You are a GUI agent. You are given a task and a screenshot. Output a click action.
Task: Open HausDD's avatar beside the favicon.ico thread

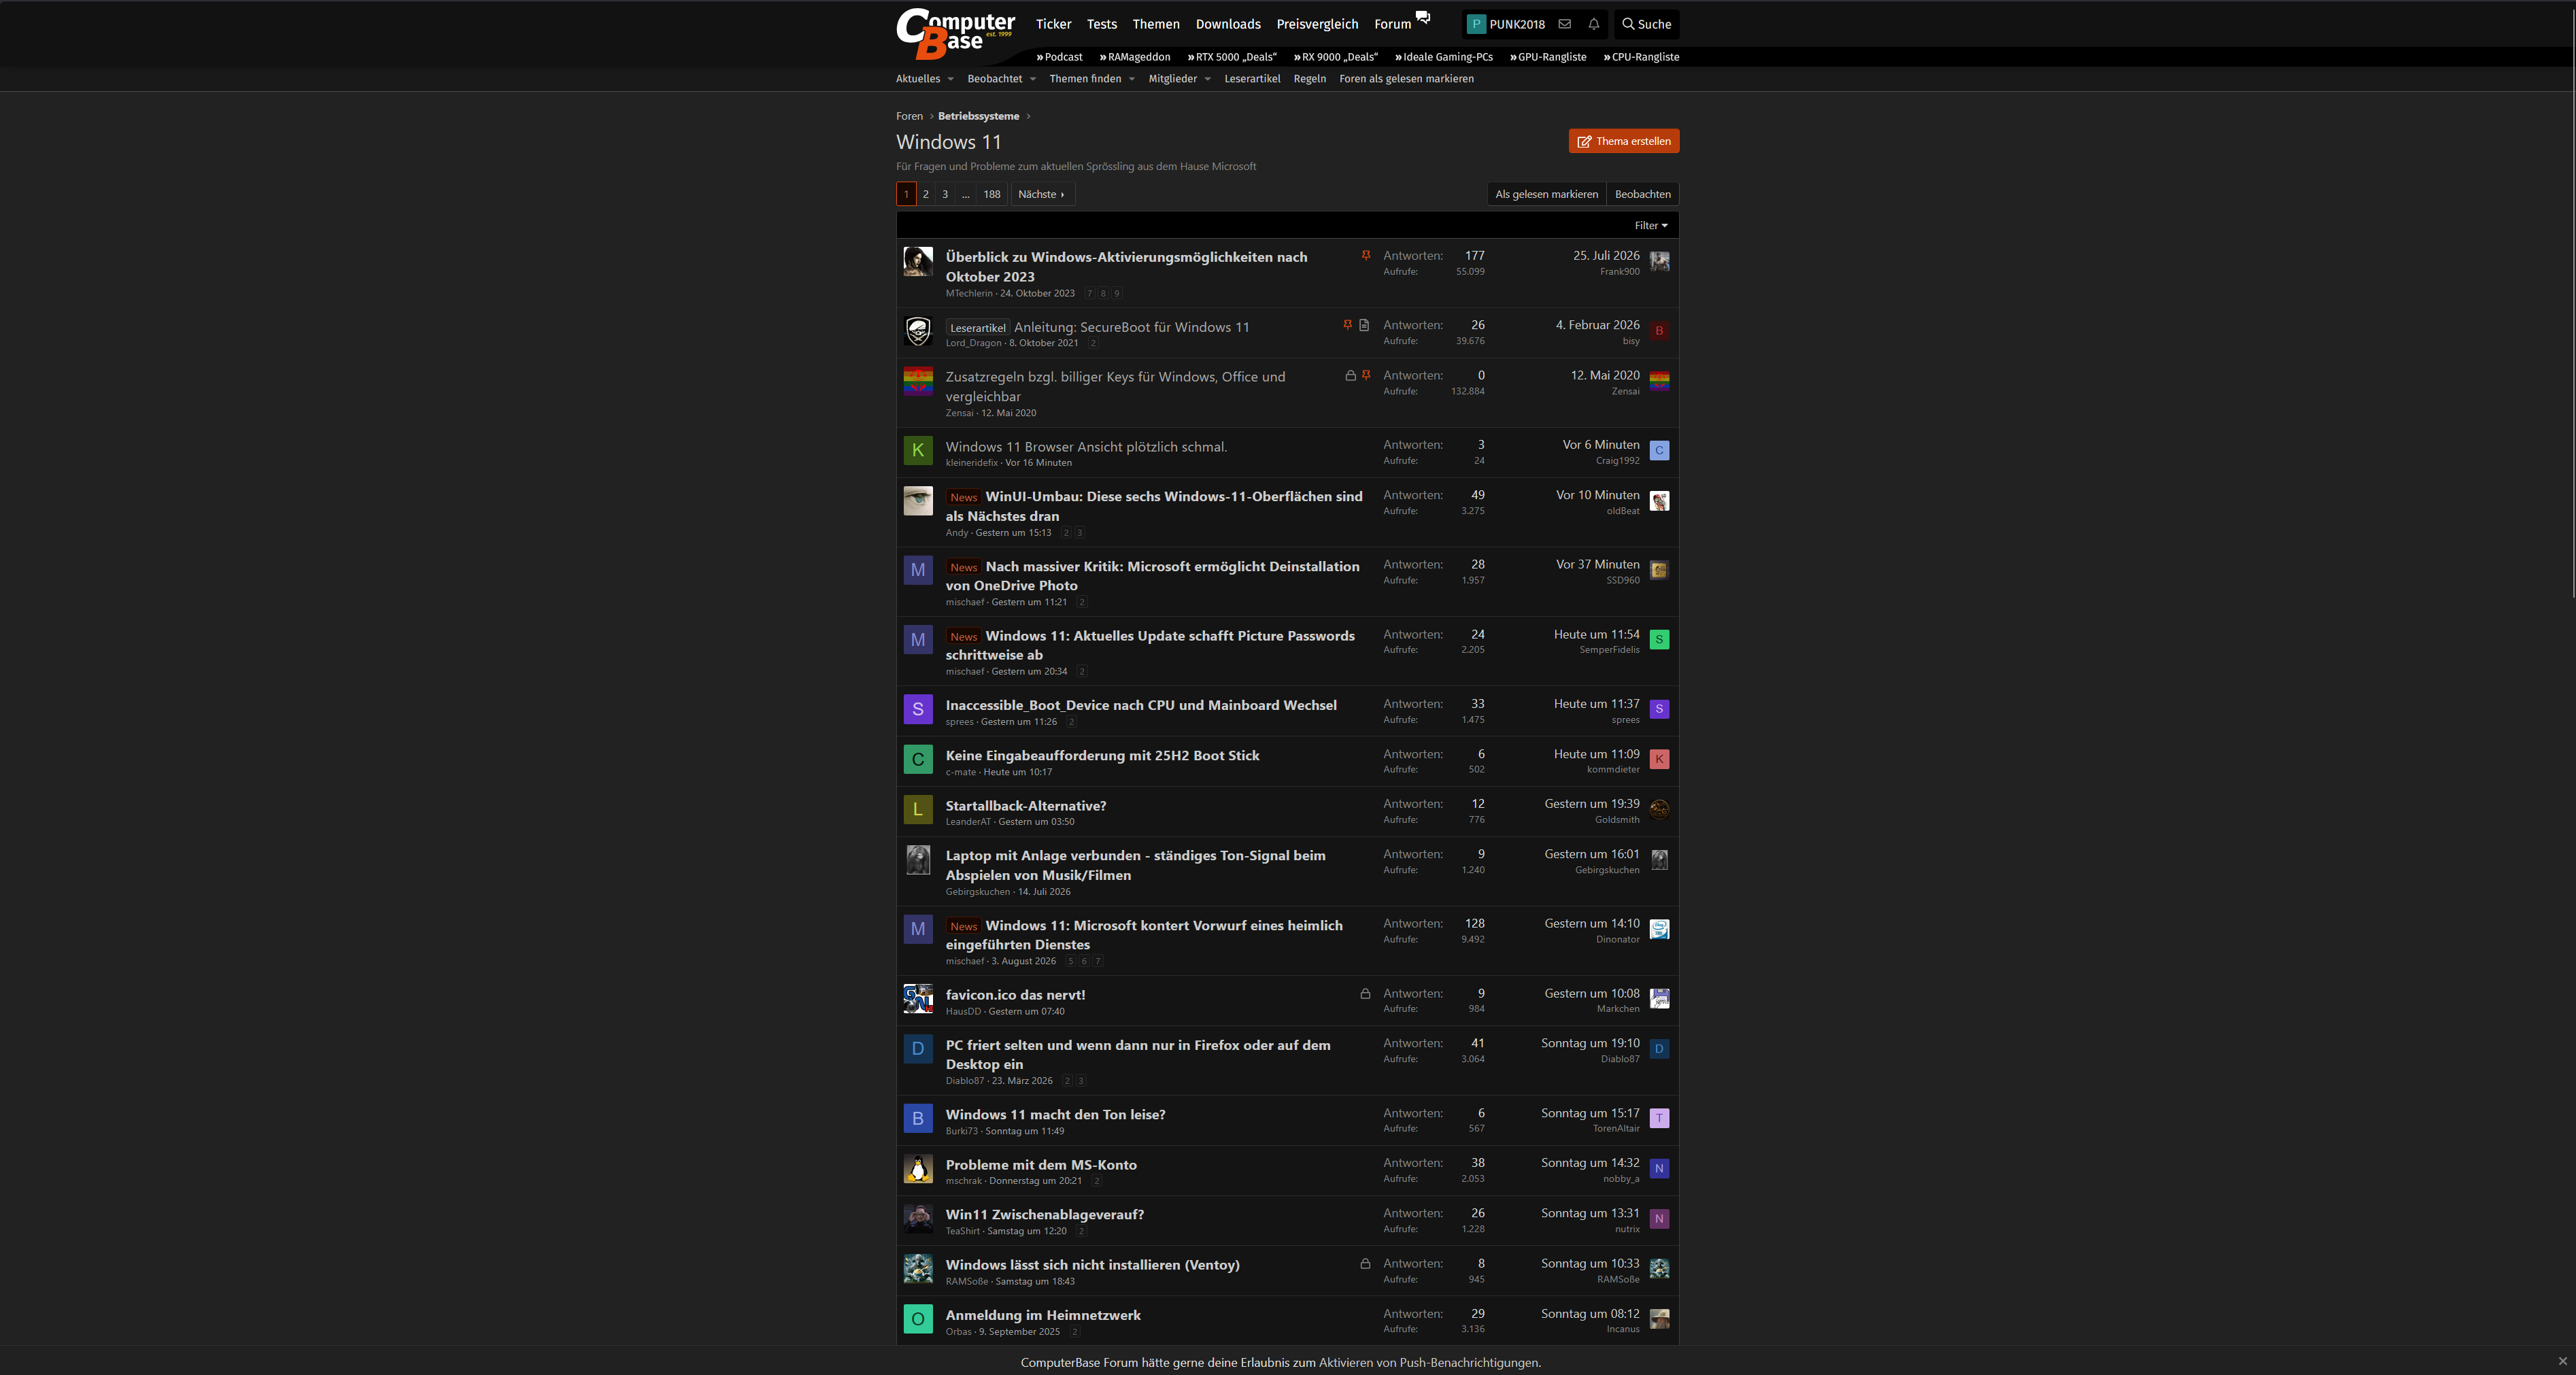[918, 999]
